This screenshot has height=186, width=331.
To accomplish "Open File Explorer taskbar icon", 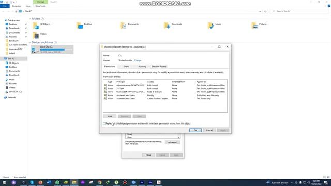I will coord(74,182).
